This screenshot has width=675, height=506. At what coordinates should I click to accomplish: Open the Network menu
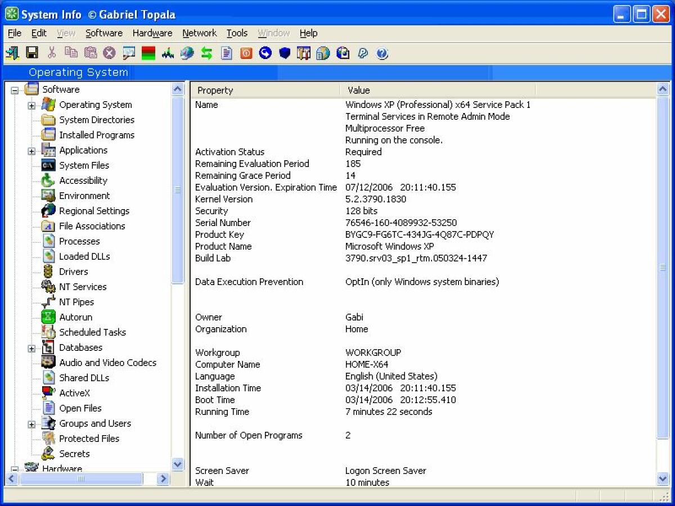point(199,33)
